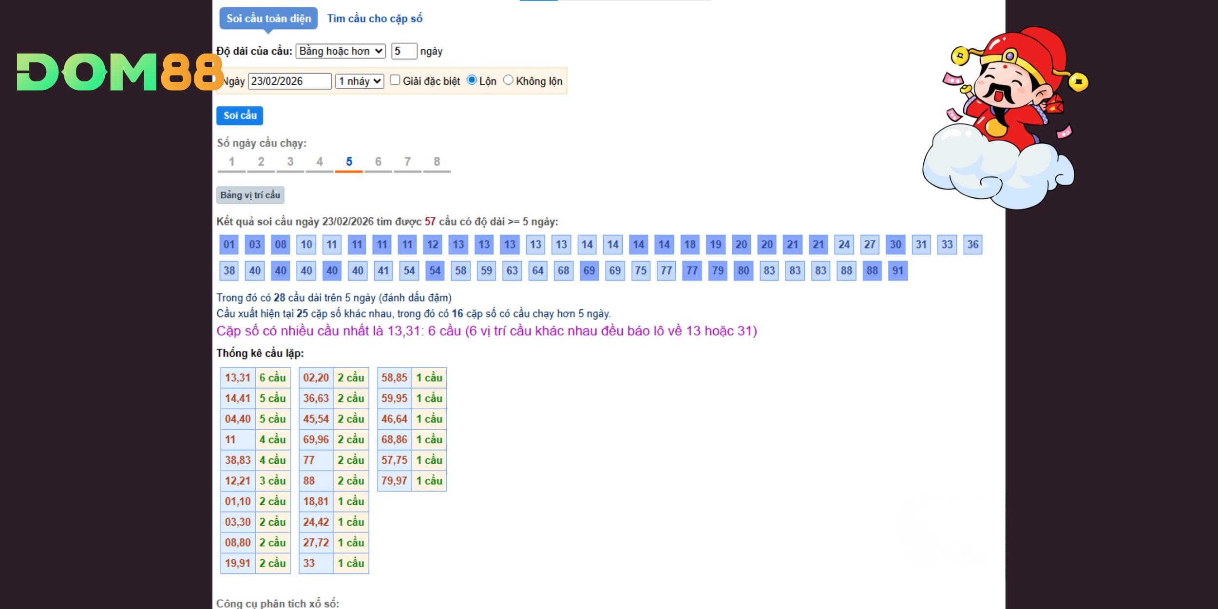Click number tile 36
This screenshot has width=1218, height=609.
pyautogui.click(x=972, y=245)
